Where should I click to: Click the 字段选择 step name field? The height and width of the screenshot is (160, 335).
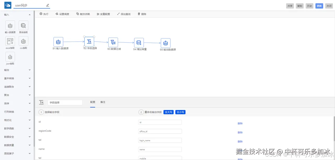point(65,102)
